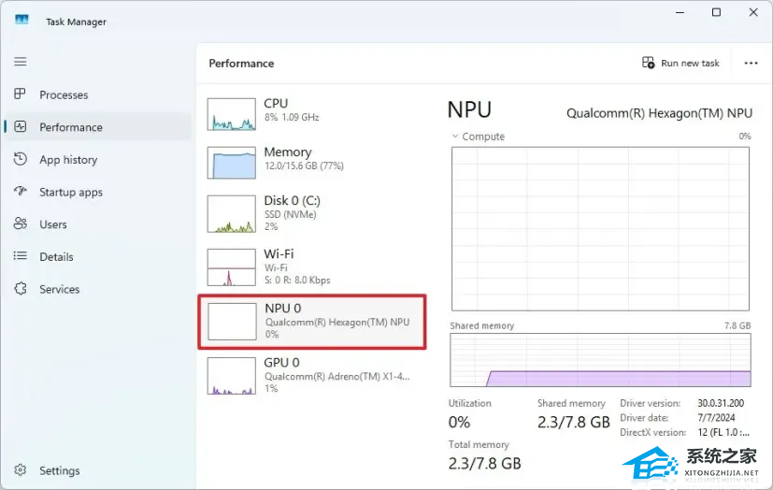
Task: Click the Total memory 2.3/7.8 GB value
Action: click(x=484, y=464)
